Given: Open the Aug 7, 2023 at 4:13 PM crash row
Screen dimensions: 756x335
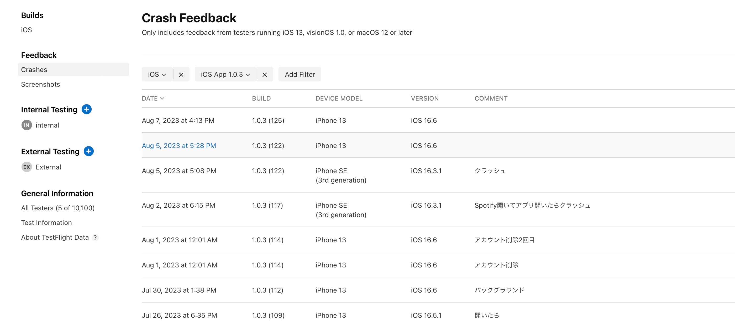Looking at the screenshot, I should pos(178,120).
